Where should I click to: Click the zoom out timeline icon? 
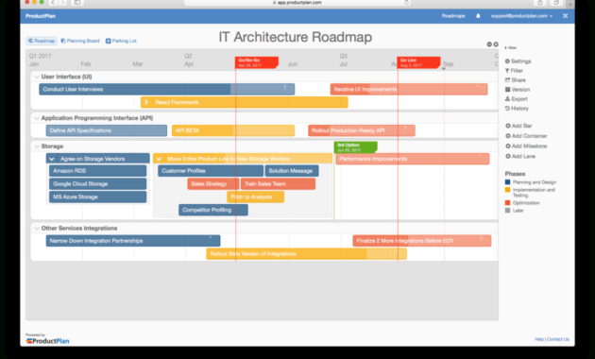[x=489, y=44]
